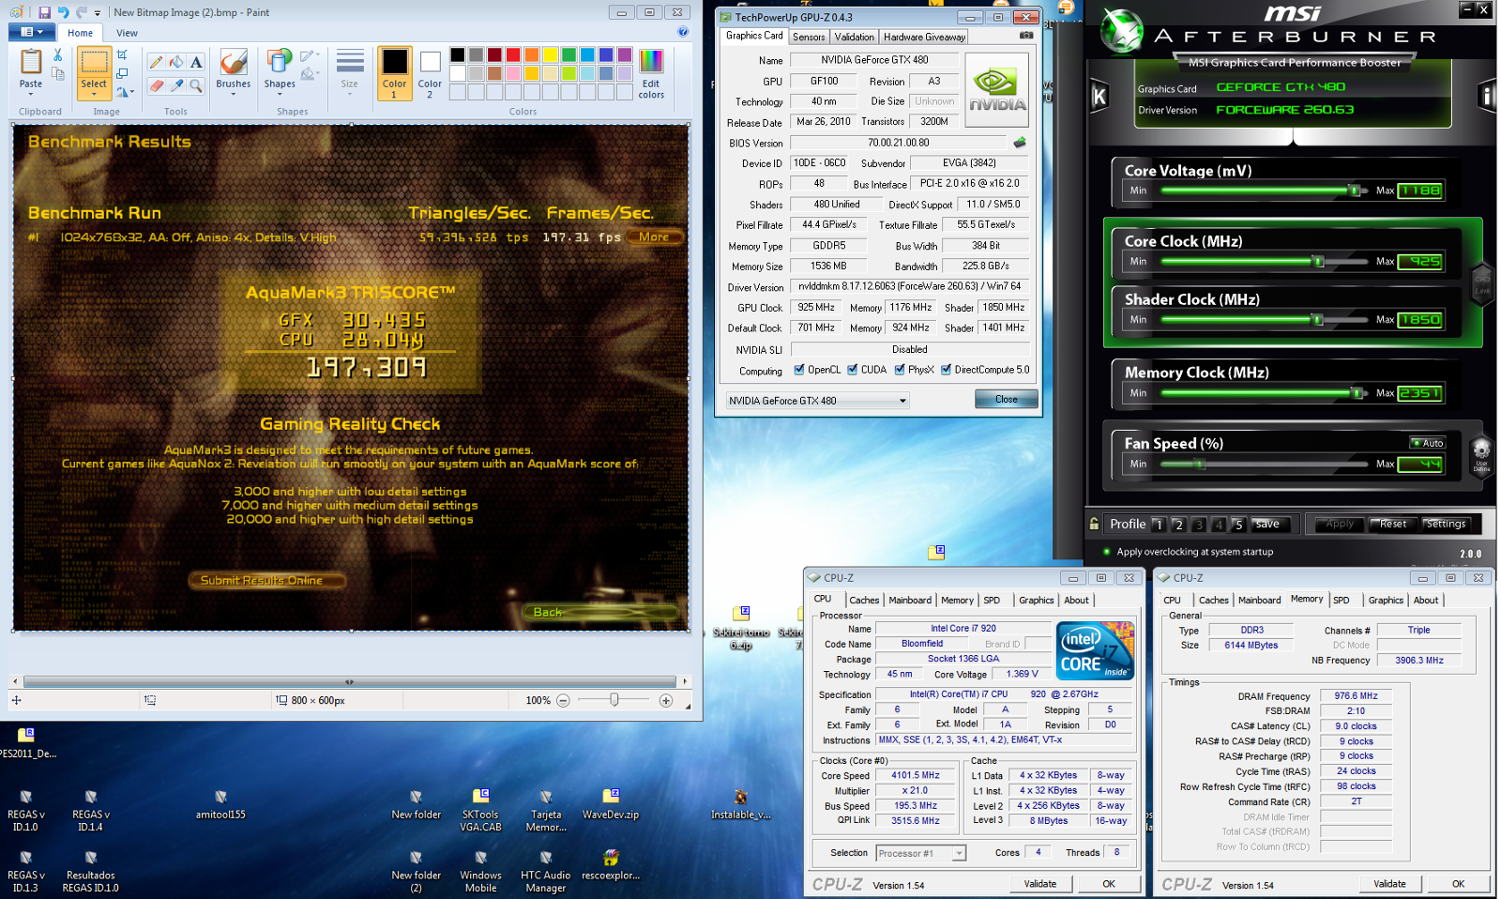
Task: Toggle the CUDA checkbox in GPU-Z
Action: click(853, 370)
